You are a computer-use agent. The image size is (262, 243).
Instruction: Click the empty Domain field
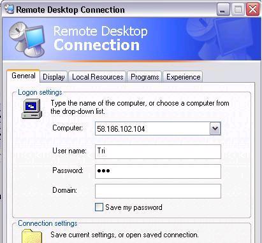pos(158,191)
